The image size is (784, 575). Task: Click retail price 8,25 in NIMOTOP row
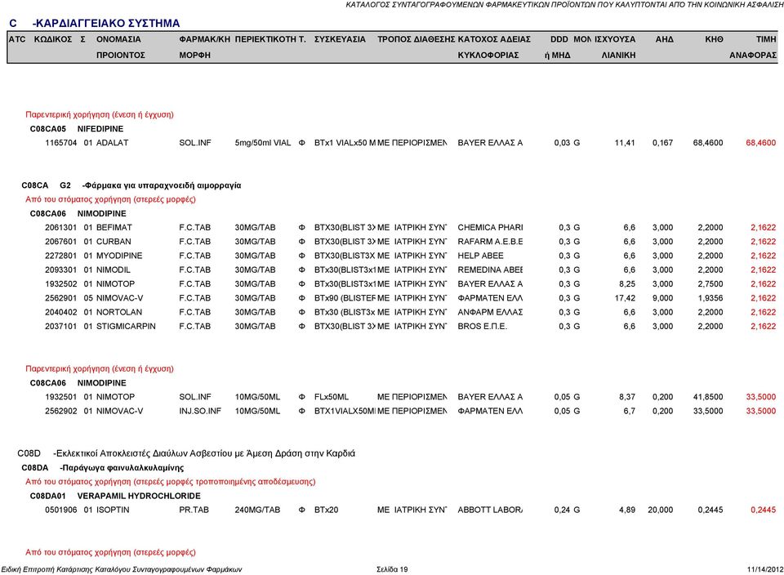(x=627, y=283)
